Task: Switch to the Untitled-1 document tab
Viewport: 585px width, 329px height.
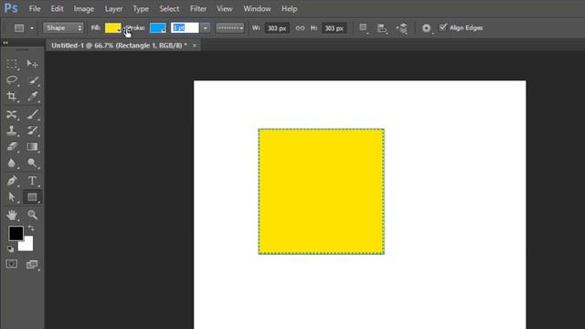Action: (x=119, y=46)
